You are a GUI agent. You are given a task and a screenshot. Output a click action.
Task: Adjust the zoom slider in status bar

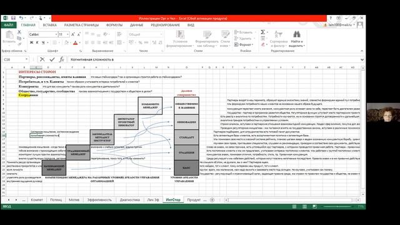337,206
